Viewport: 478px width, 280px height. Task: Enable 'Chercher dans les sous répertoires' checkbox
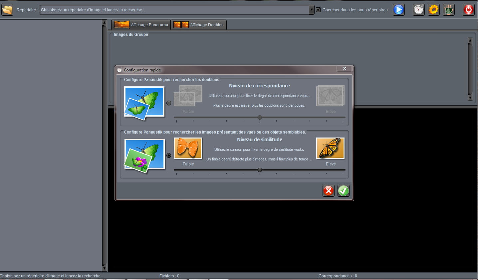tap(318, 10)
